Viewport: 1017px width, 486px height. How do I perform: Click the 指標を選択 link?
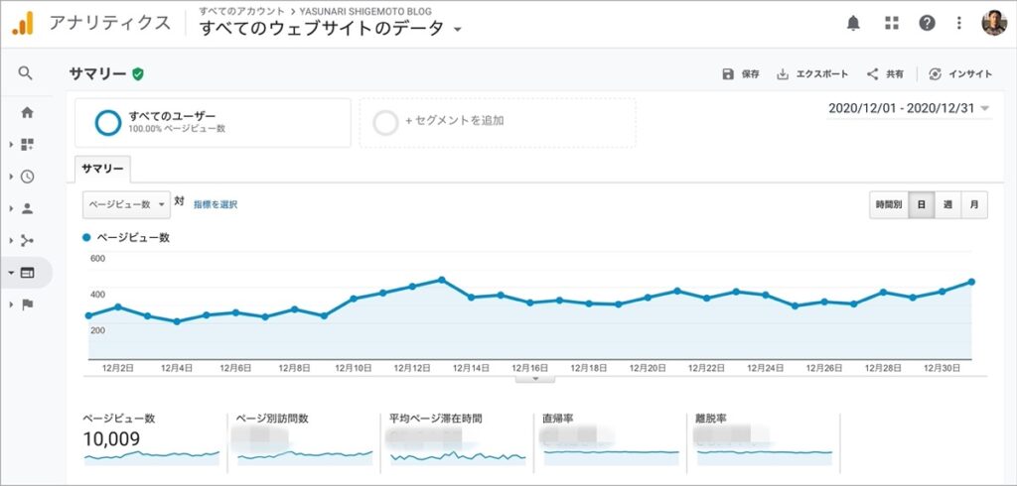[x=216, y=204]
